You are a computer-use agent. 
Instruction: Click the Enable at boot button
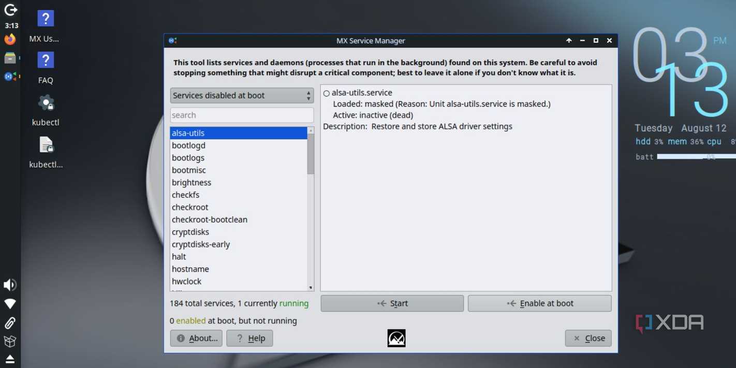[x=539, y=303]
